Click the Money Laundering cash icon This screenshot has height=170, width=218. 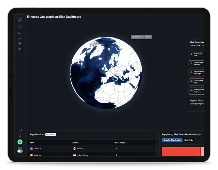[191, 90]
